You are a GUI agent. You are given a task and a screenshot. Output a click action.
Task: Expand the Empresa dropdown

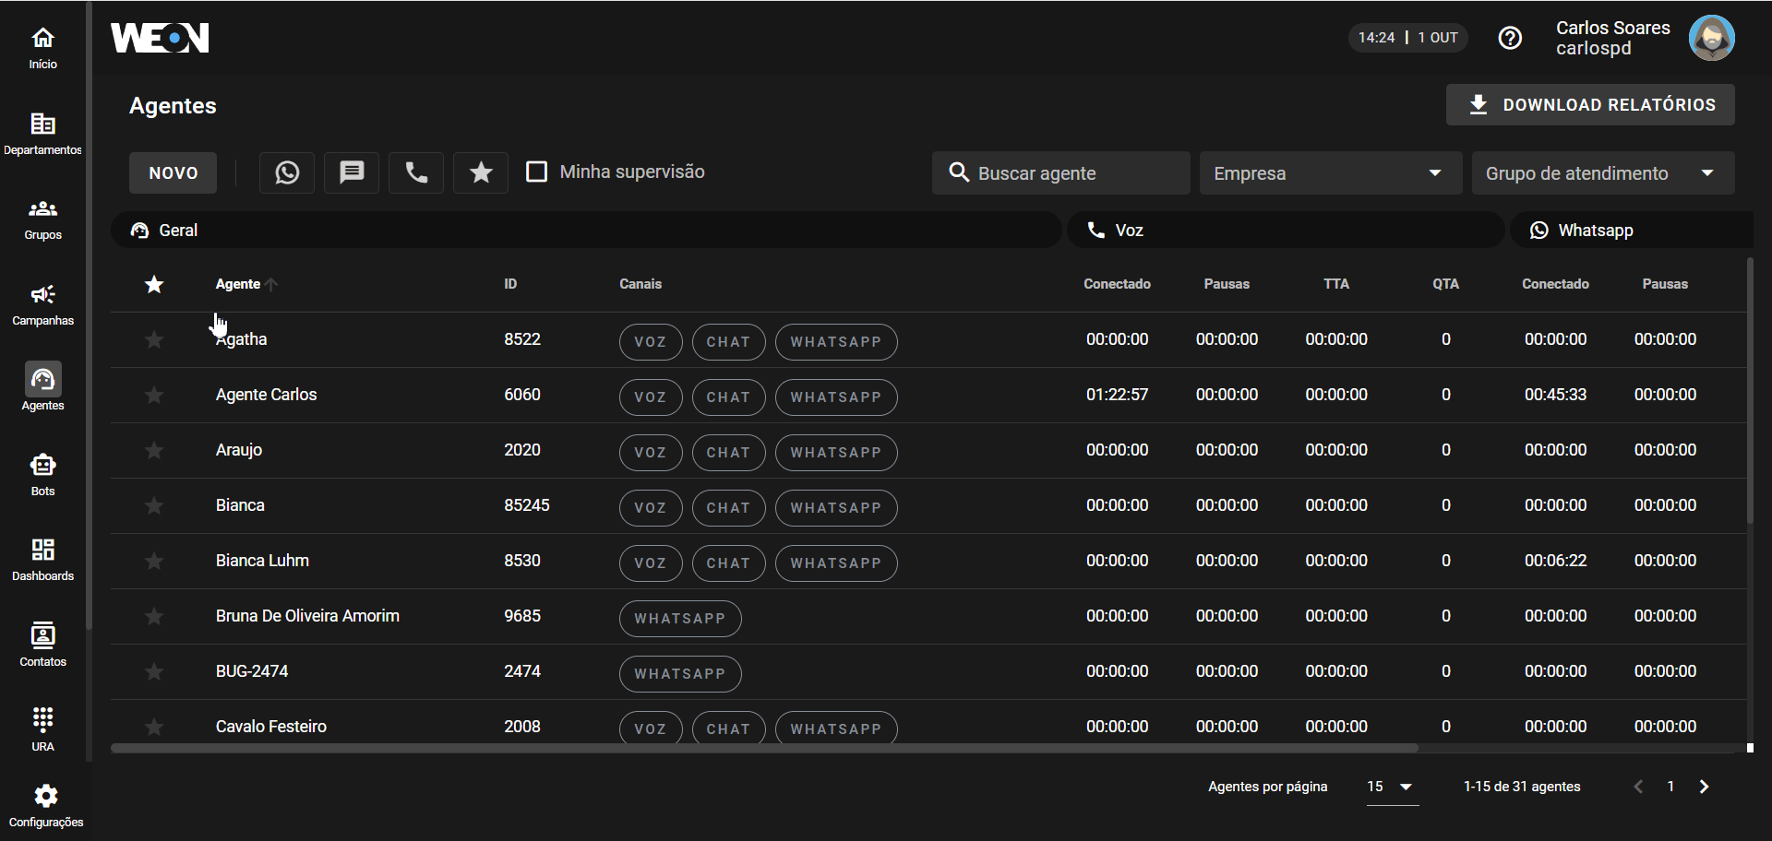pyautogui.click(x=1330, y=173)
